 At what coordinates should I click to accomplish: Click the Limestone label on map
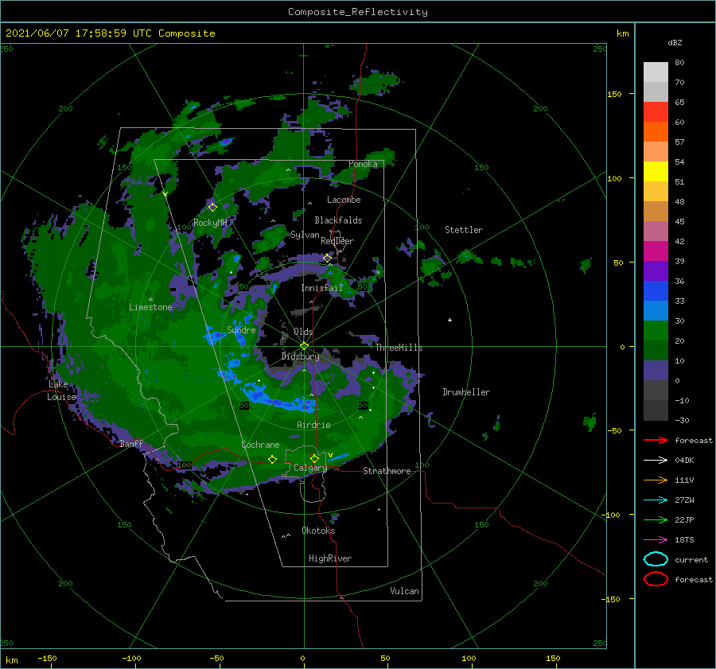pyautogui.click(x=150, y=307)
